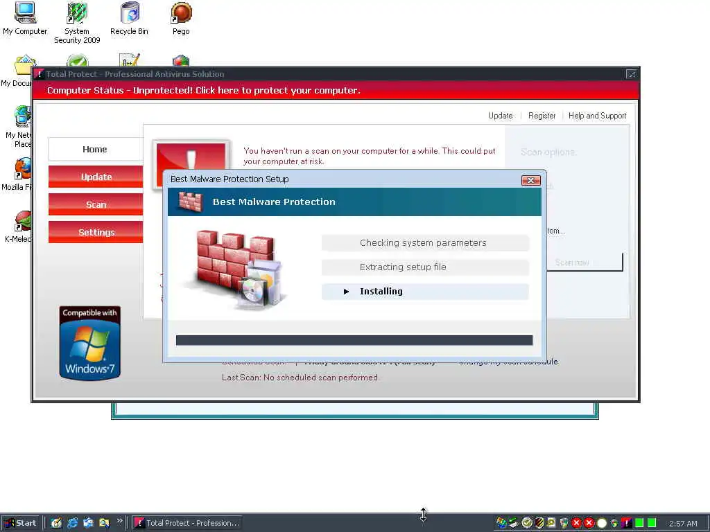Open System Security 2009 desktop shortcut
The height and width of the screenshot is (532, 710).
point(77,23)
